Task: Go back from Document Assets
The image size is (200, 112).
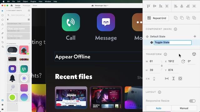Action: pos(7,11)
